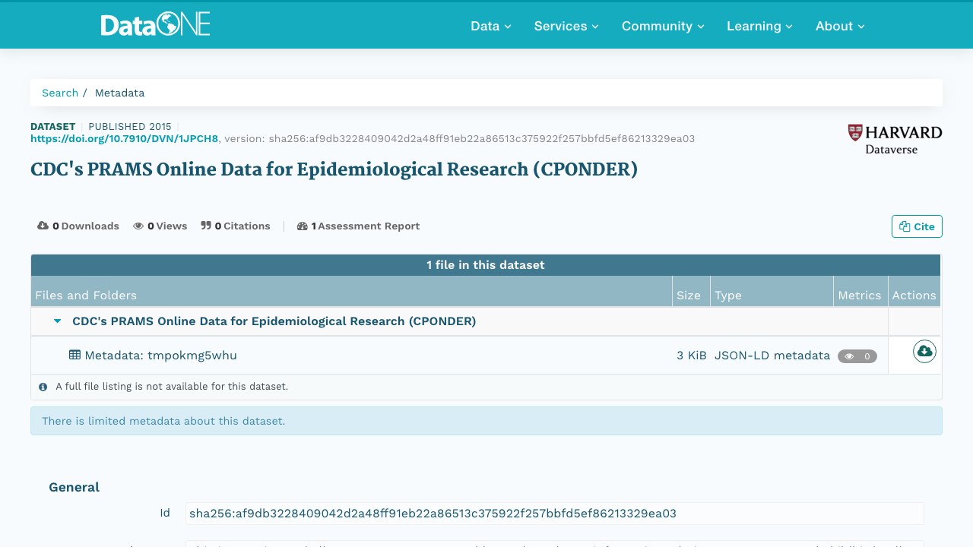
Task: Click the "PUBLISHED 2015" label
Action: click(130, 126)
